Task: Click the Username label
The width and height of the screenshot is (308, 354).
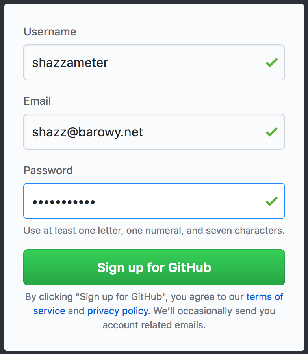Action: (x=50, y=32)
